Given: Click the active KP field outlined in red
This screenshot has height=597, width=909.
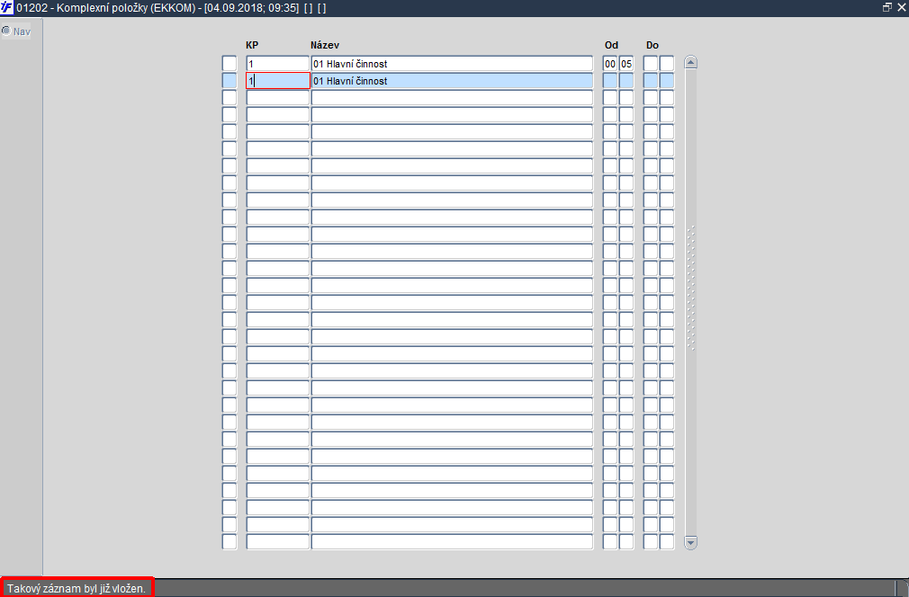Looking at the screenshot, I should click(x=278, y=81).
